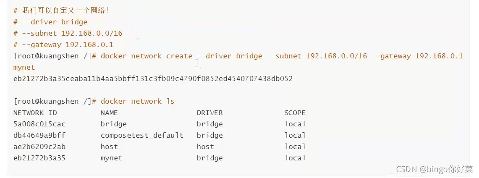This screenshot has width=479, height=178.
Task: Click the 'DRIVER' column header
Action: tap(210, 113)
